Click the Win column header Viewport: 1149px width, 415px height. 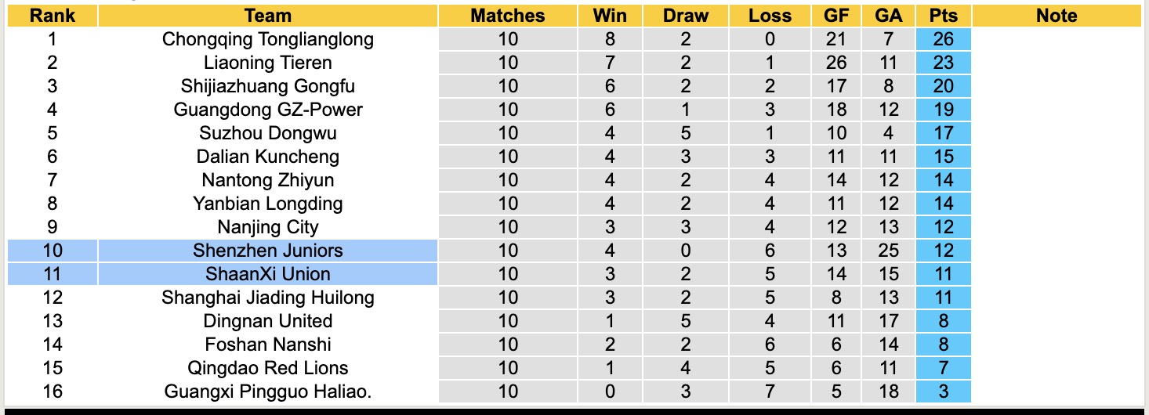point(610,16)
